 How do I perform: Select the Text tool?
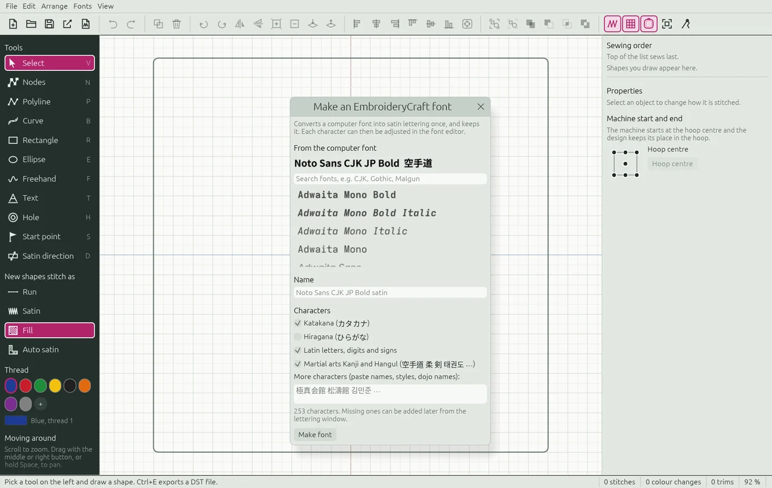pyautogui.click(x=49, y=198)
